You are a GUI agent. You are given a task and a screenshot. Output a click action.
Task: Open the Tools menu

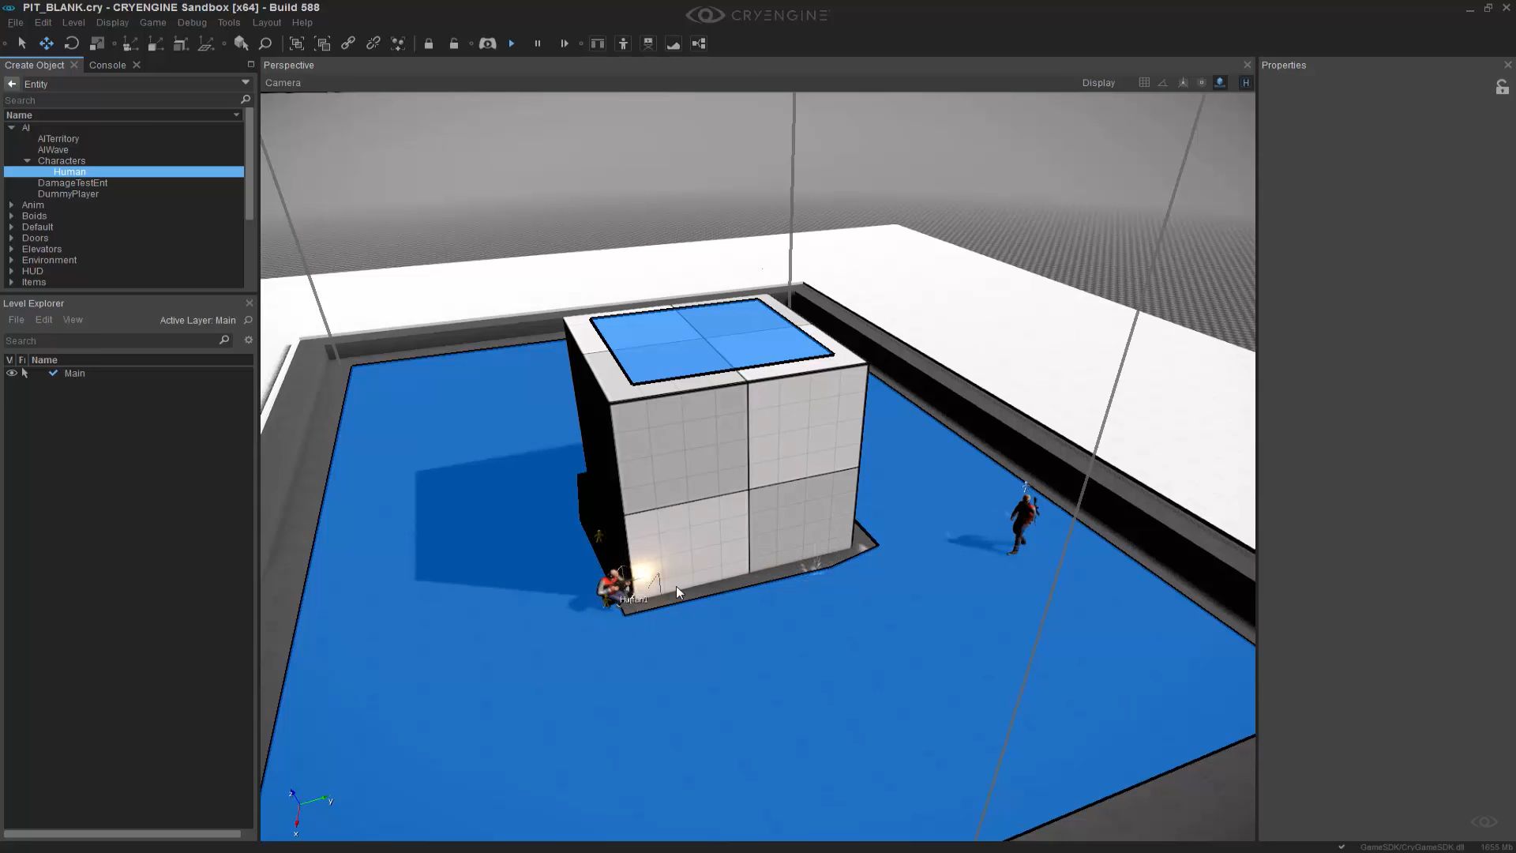(x=228, y=22)
